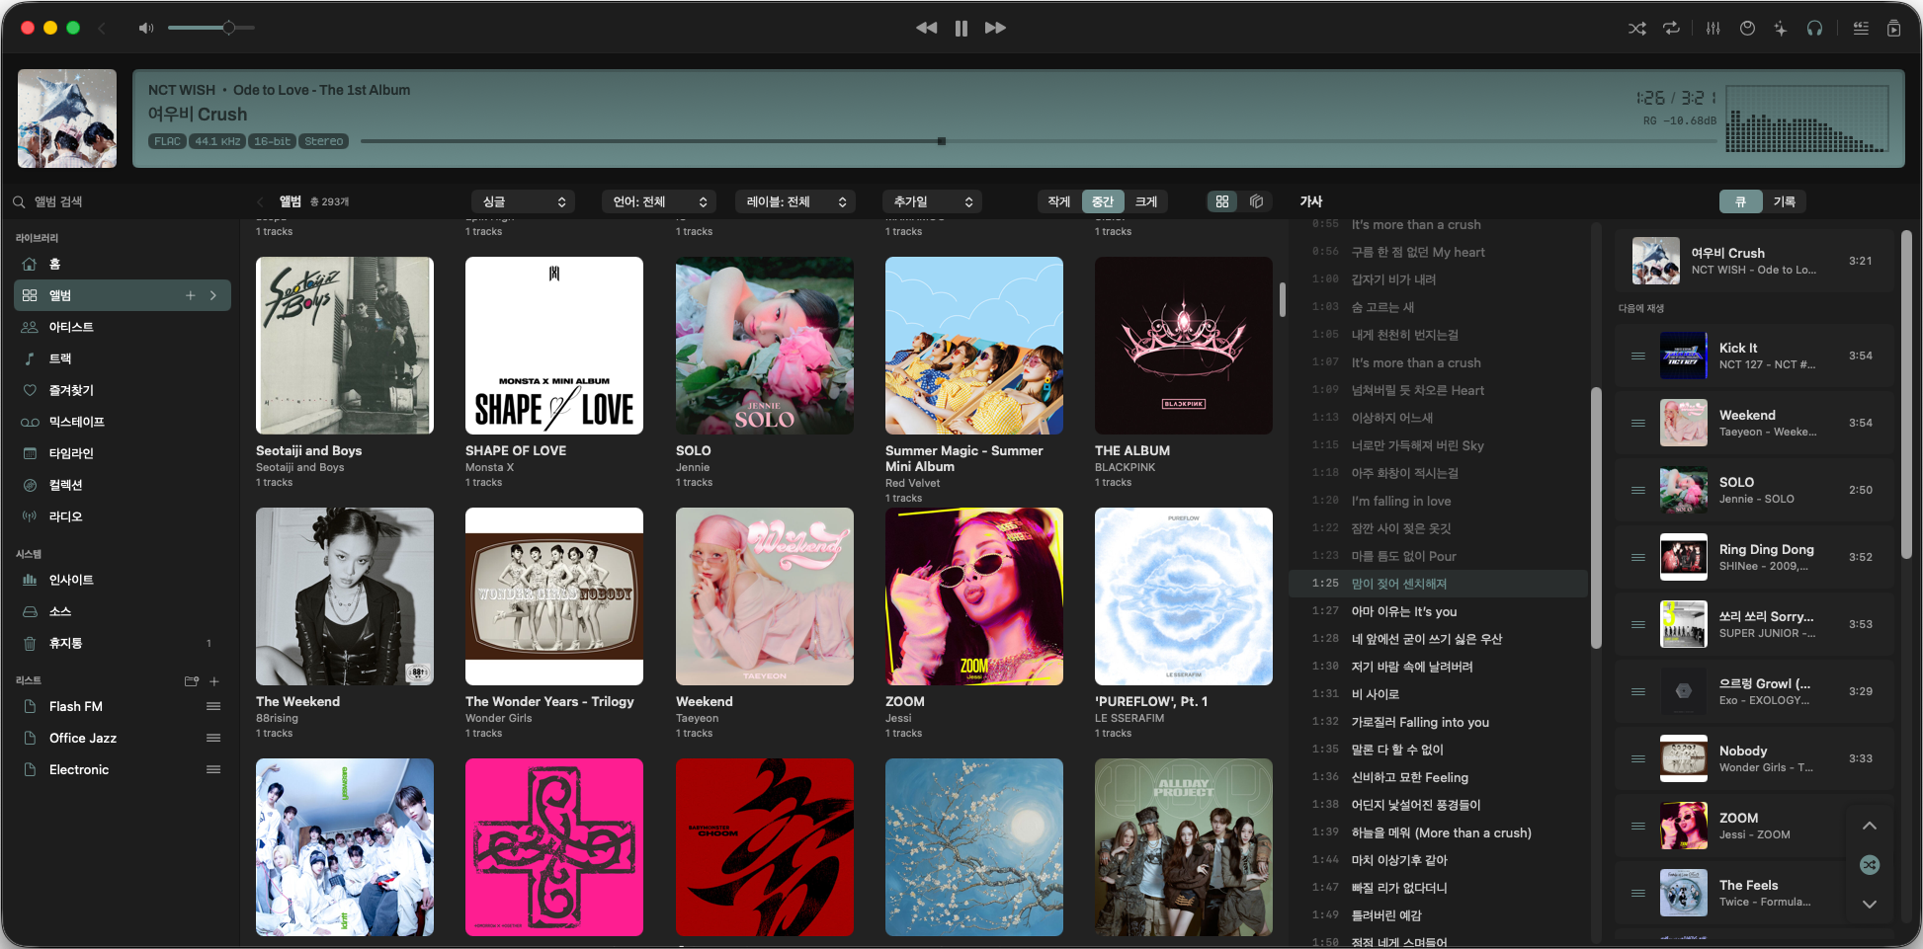Click the plus icon on 앨범 row

[x=191, y=295]
